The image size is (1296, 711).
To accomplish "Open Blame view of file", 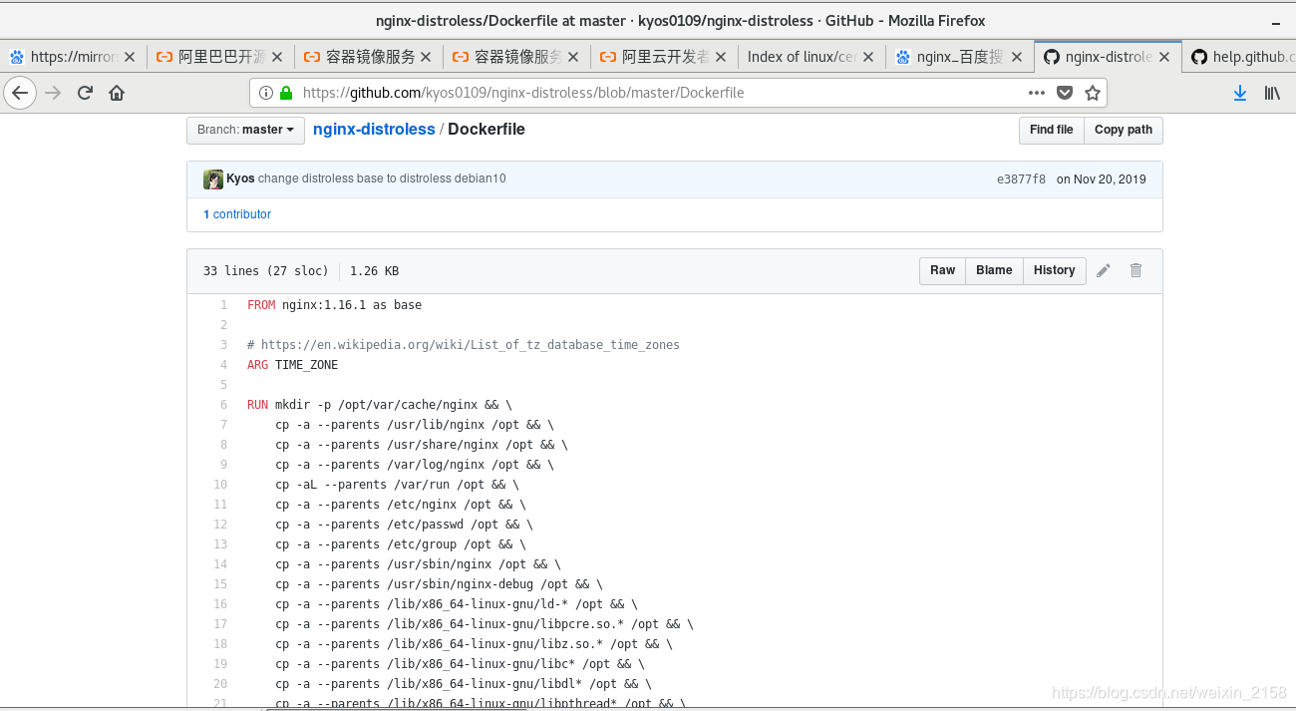I will coord(994,270).
